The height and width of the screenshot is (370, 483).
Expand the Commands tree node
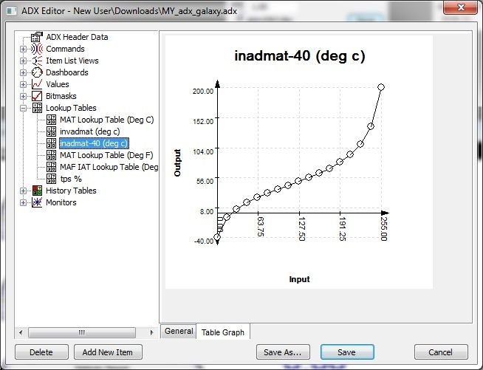point(24,49)
